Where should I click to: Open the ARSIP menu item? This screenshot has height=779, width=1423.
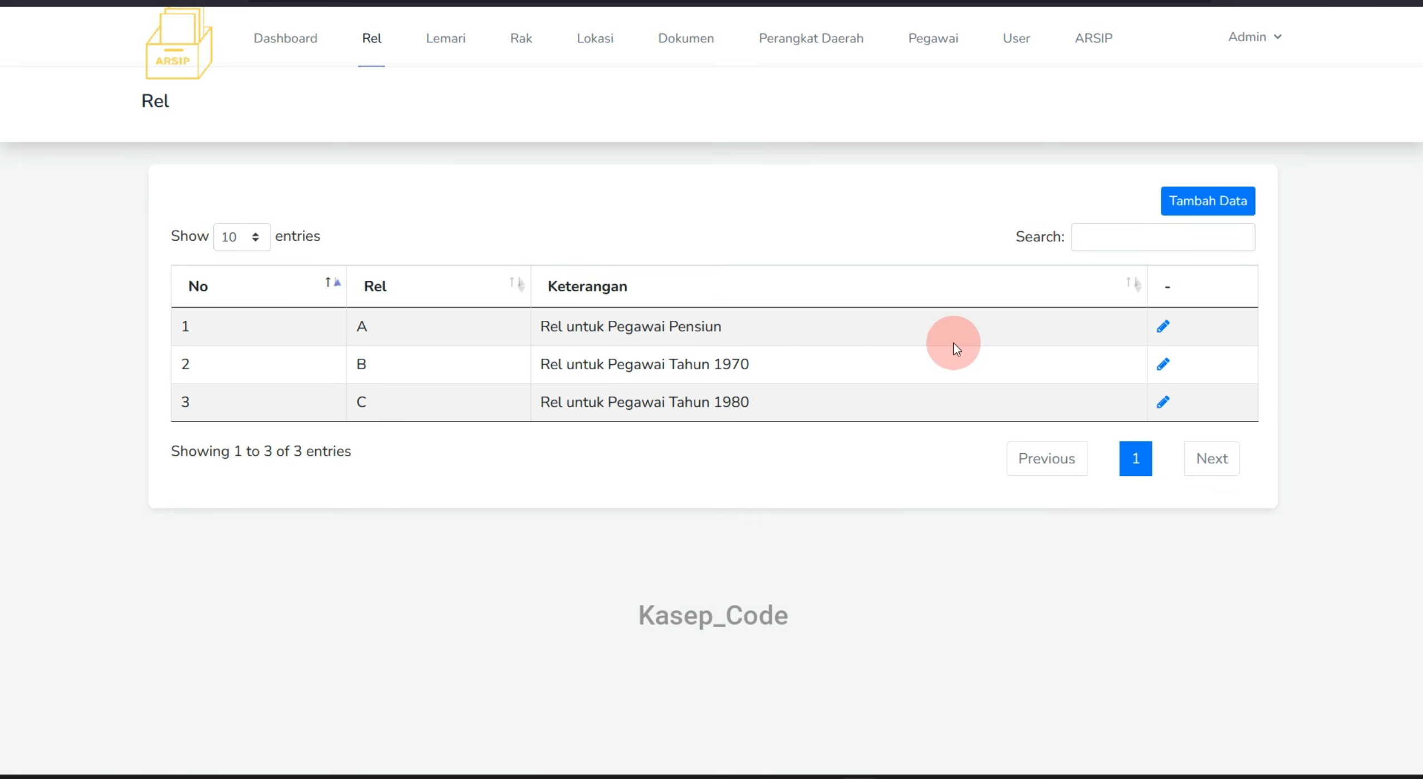click(x=1093, y=38)
